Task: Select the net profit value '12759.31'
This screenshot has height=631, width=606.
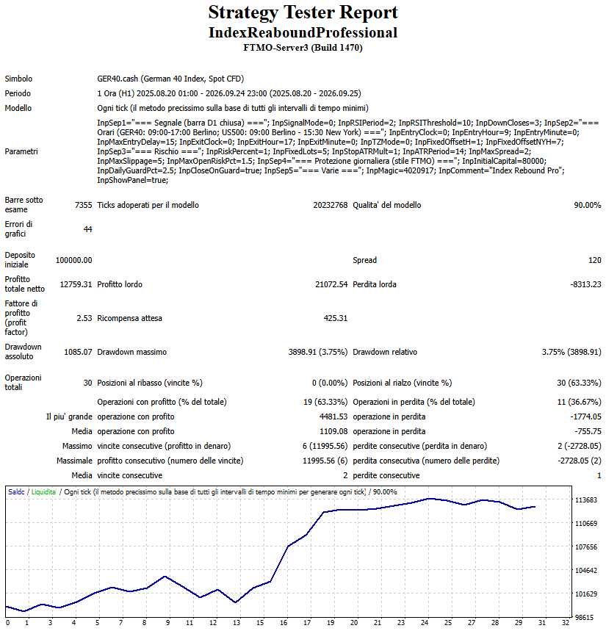Action: 76,284
